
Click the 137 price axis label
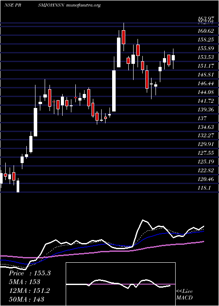tap(202, 118)
